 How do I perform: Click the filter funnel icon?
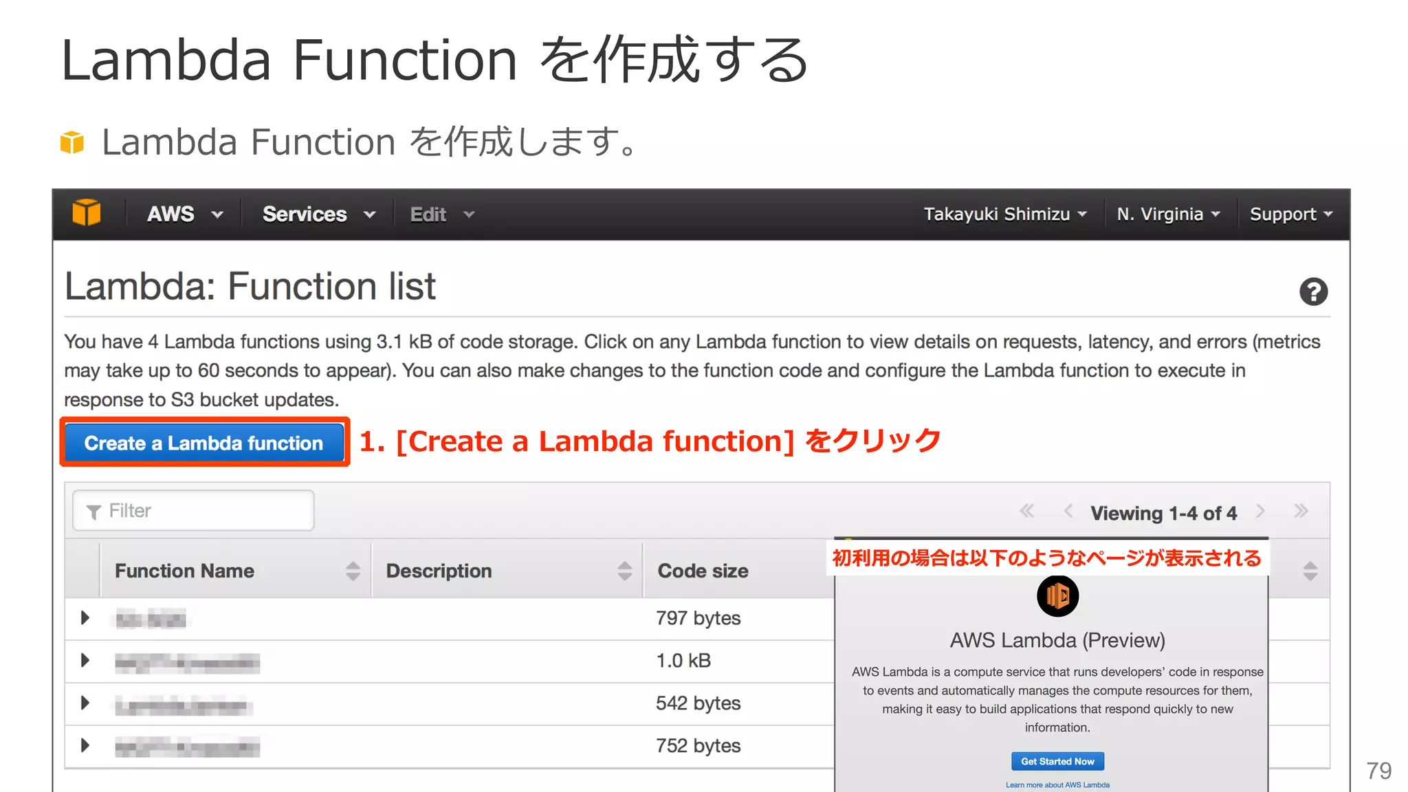pyautogui.click(x=94, y=511)
